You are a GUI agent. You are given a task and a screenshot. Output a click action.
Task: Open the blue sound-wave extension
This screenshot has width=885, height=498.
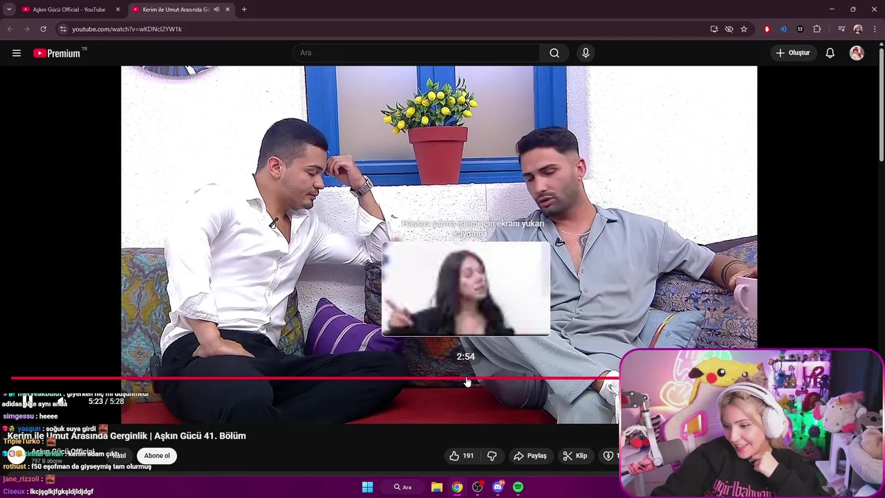[x=783, y=29]
